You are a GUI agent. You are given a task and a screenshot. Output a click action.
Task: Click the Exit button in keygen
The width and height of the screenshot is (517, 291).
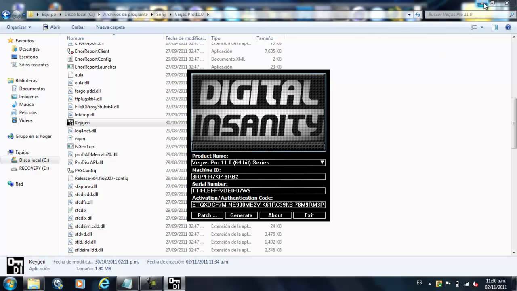(309, 215)
